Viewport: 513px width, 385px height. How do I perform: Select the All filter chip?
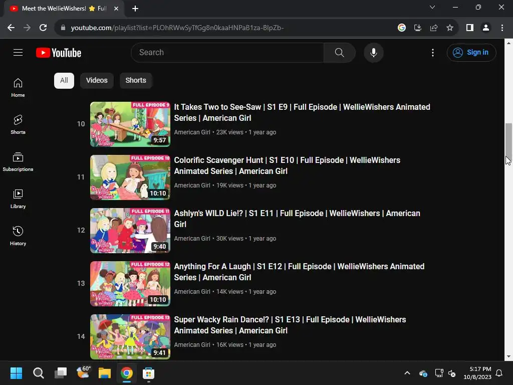click(x=64, y=81)
